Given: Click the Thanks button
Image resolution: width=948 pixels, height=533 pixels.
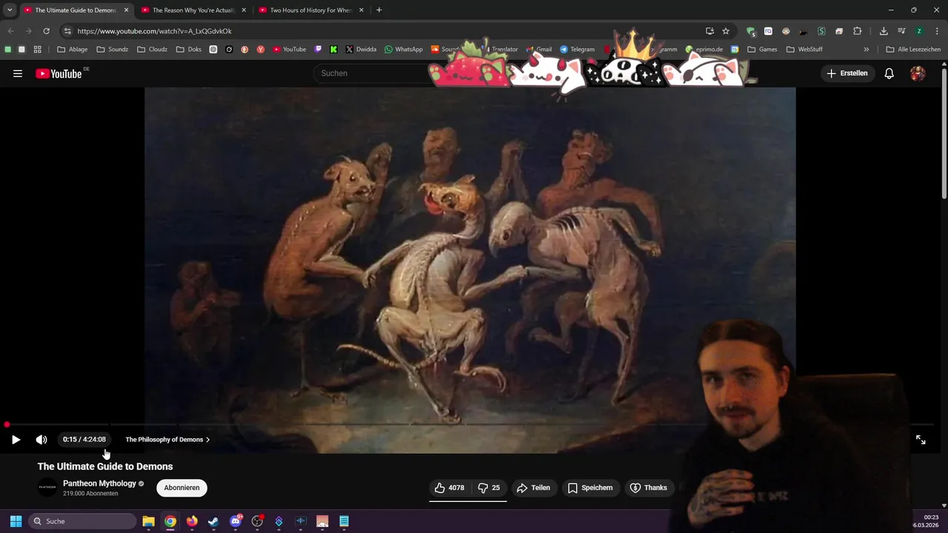Looking at the screenshot, I should pyautogui.click(x=648, y=488).
